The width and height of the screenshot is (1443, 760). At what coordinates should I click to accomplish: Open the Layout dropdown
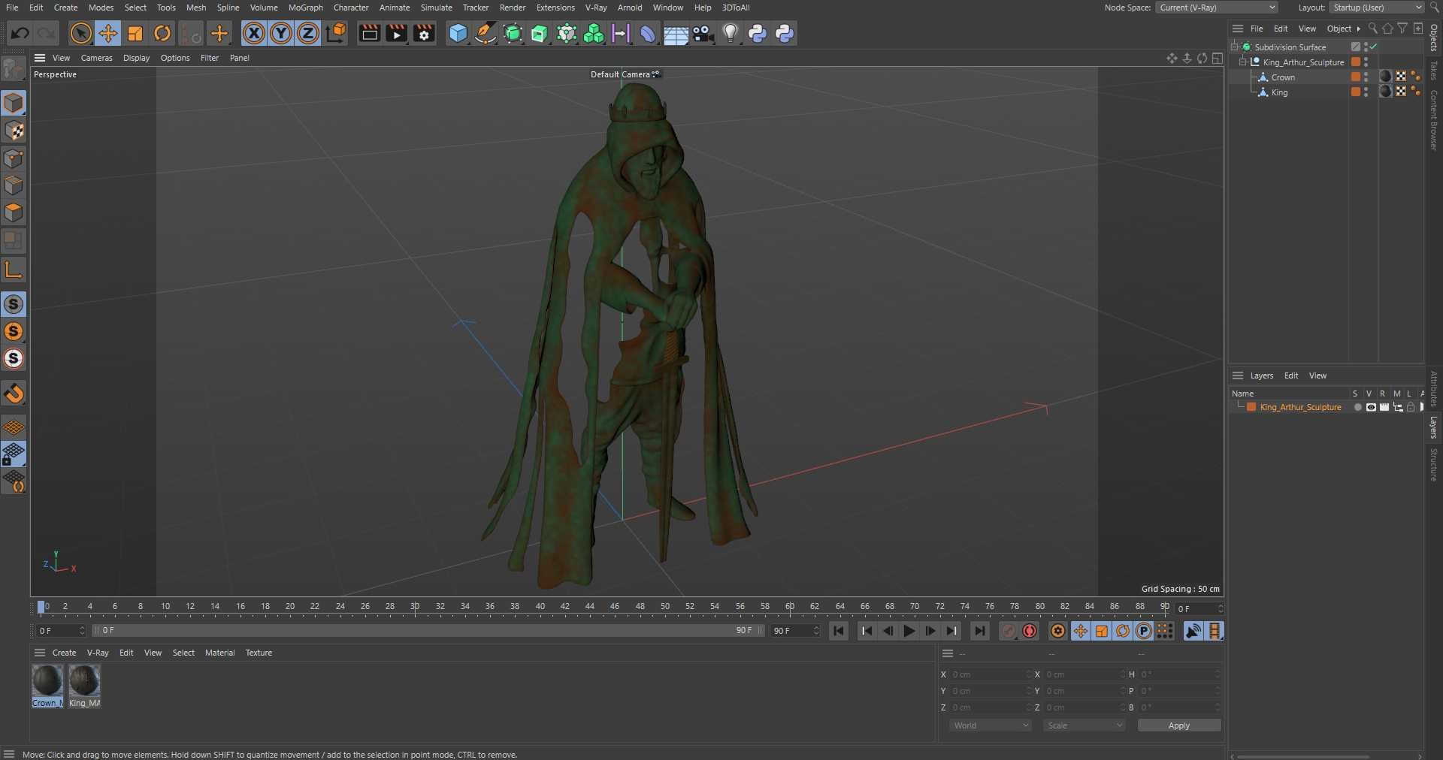[x=1377, y=8]
